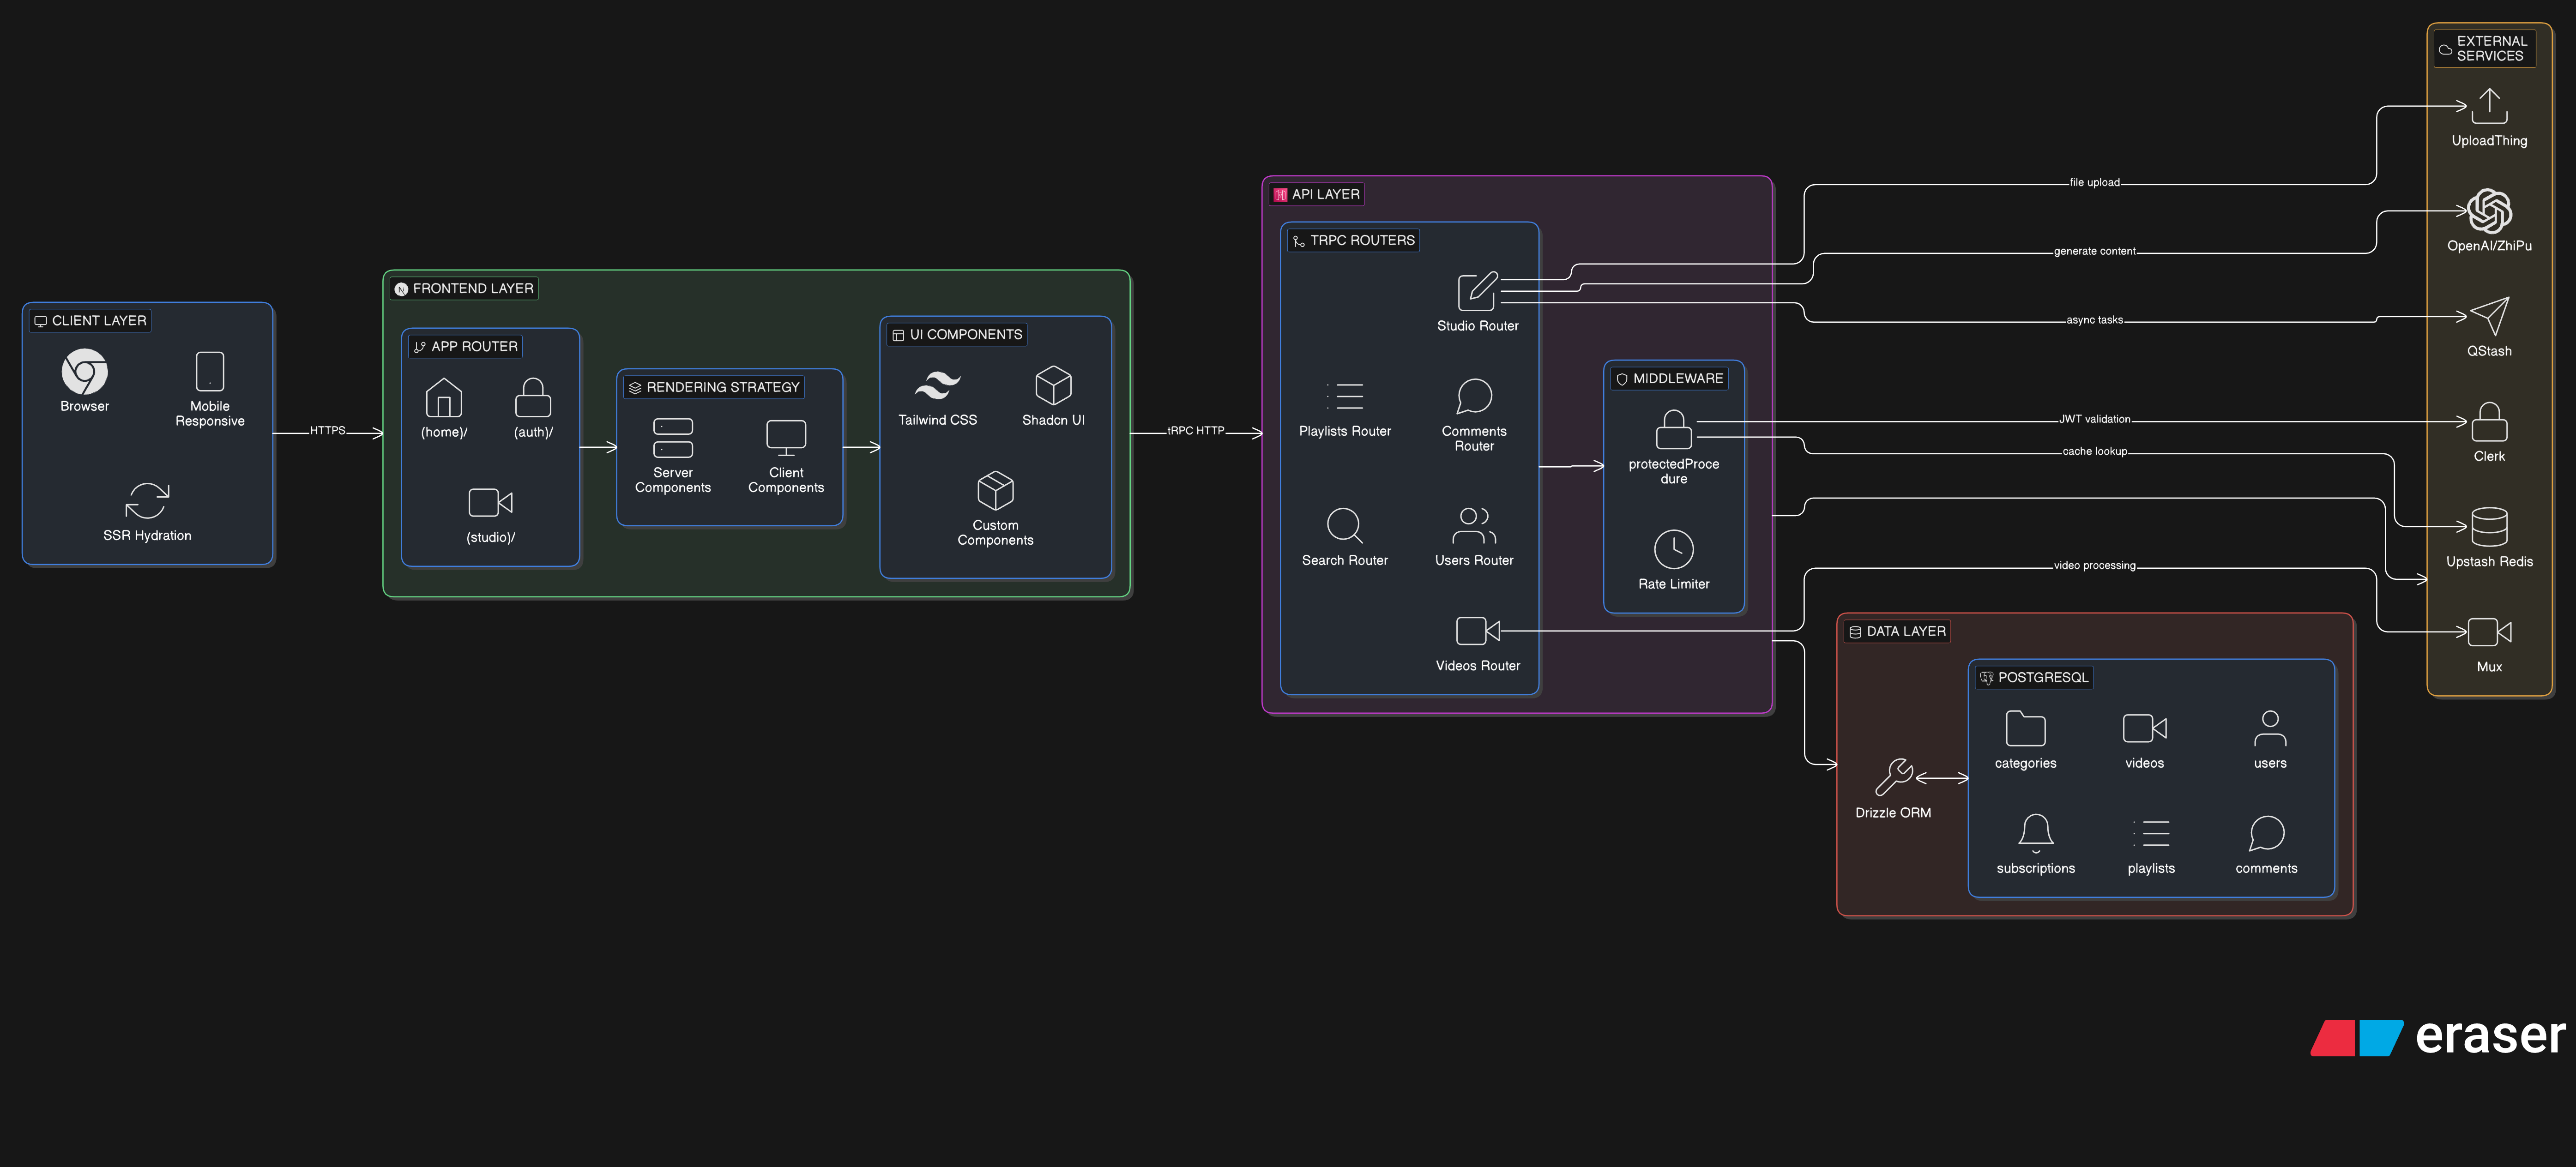Click the async tasks edge label
2576x1167 pixels.
point(2095,321)
